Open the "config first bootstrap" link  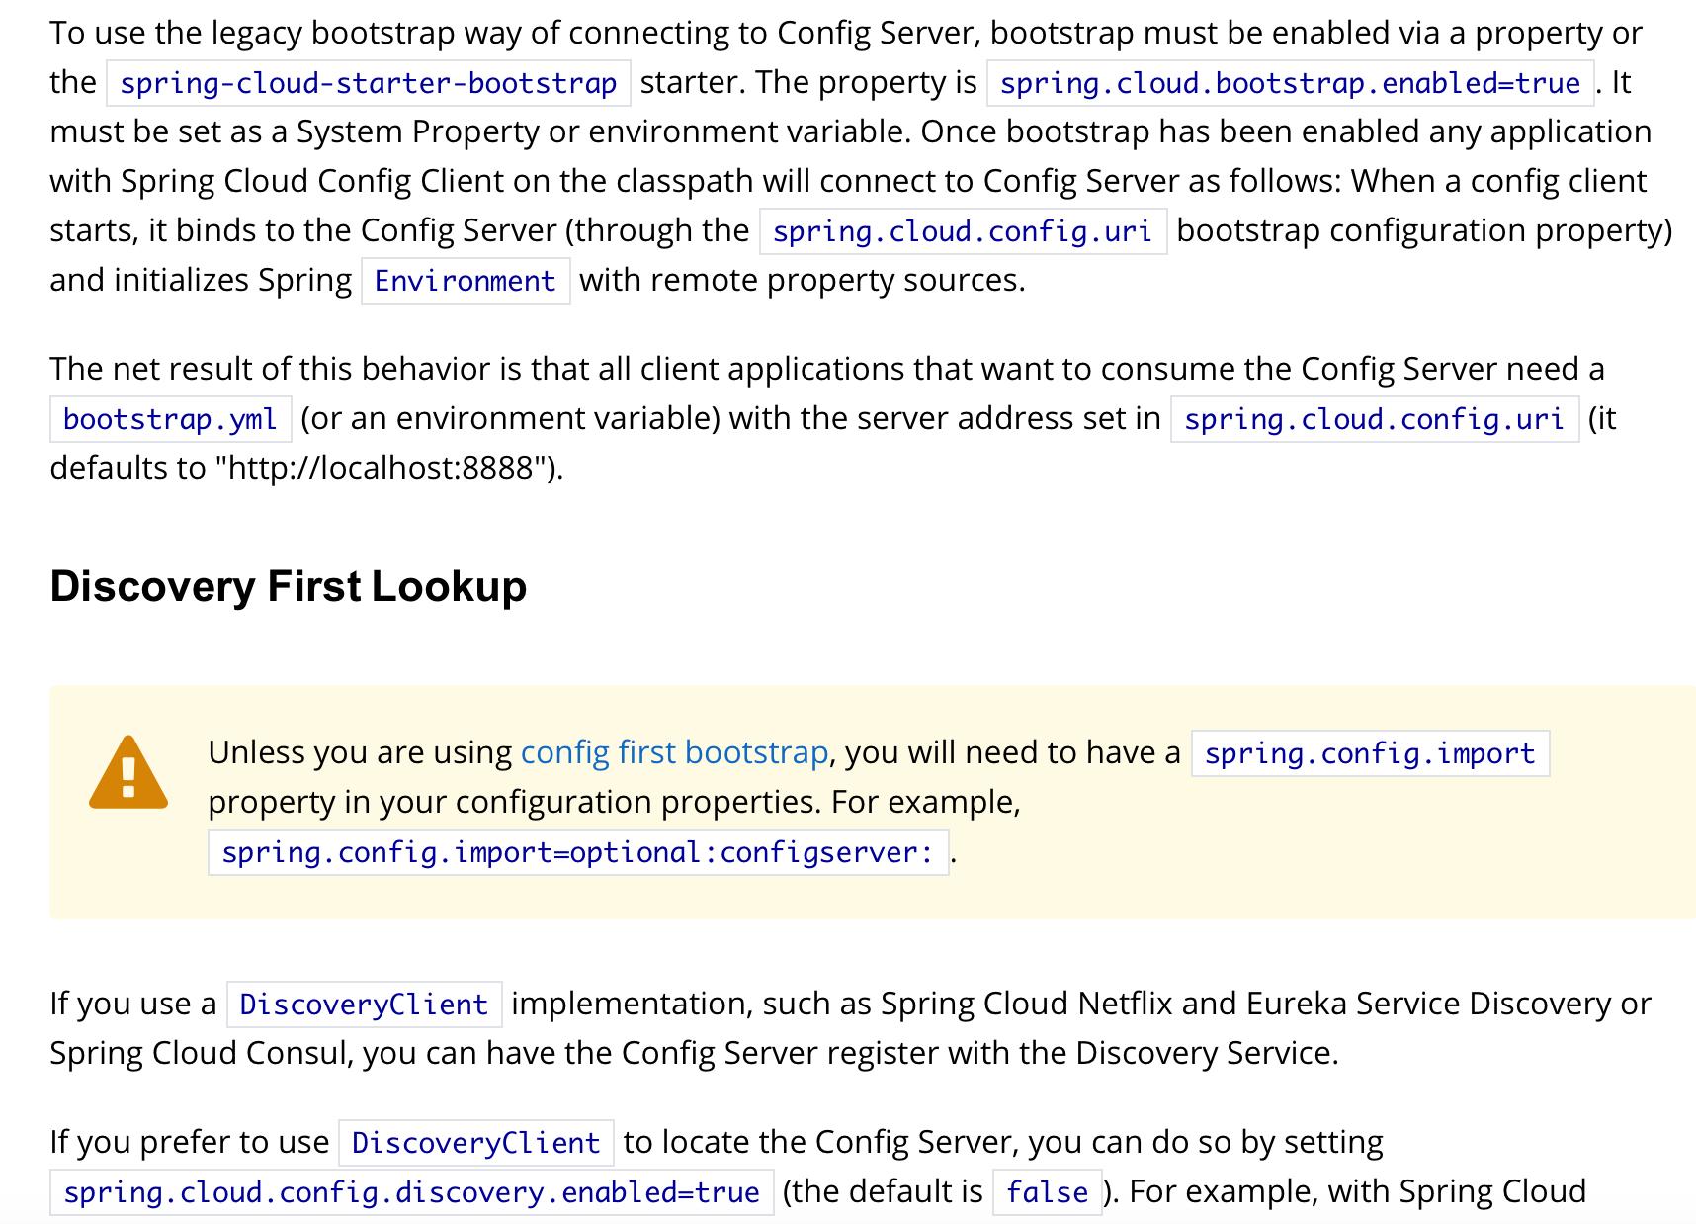674,752
